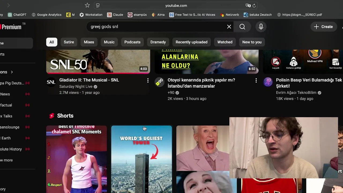The height and width of the screenshot is (193, 343).
Task: Select the Music filter chip
Action: [x=109, y=42]
